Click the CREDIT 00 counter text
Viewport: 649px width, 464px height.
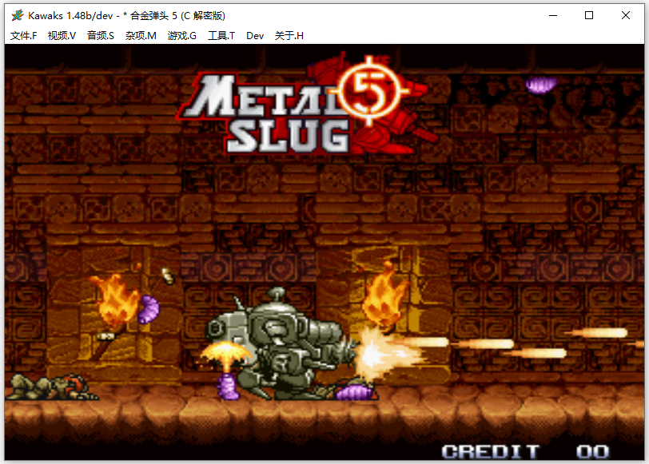[x=525, y=451]
